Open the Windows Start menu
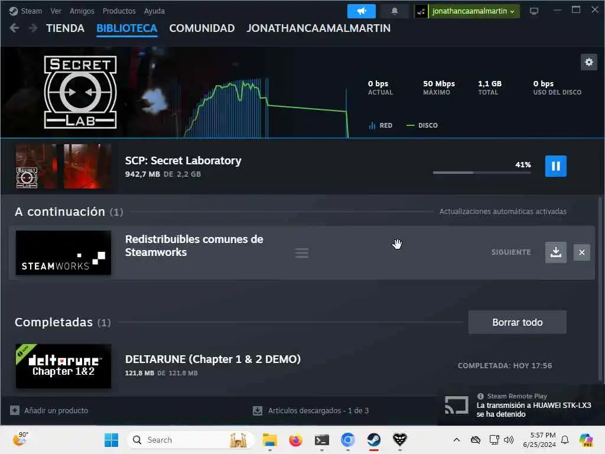605x454 pixels. pos(112,440)
